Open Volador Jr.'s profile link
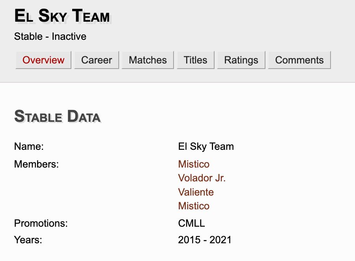Screen dimensions: 355x261 click(202, 178)
